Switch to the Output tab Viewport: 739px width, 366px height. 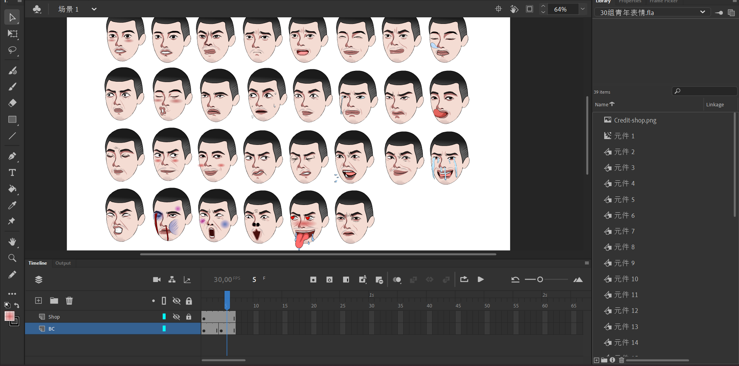pyautogui.click(x=63, y=263)
